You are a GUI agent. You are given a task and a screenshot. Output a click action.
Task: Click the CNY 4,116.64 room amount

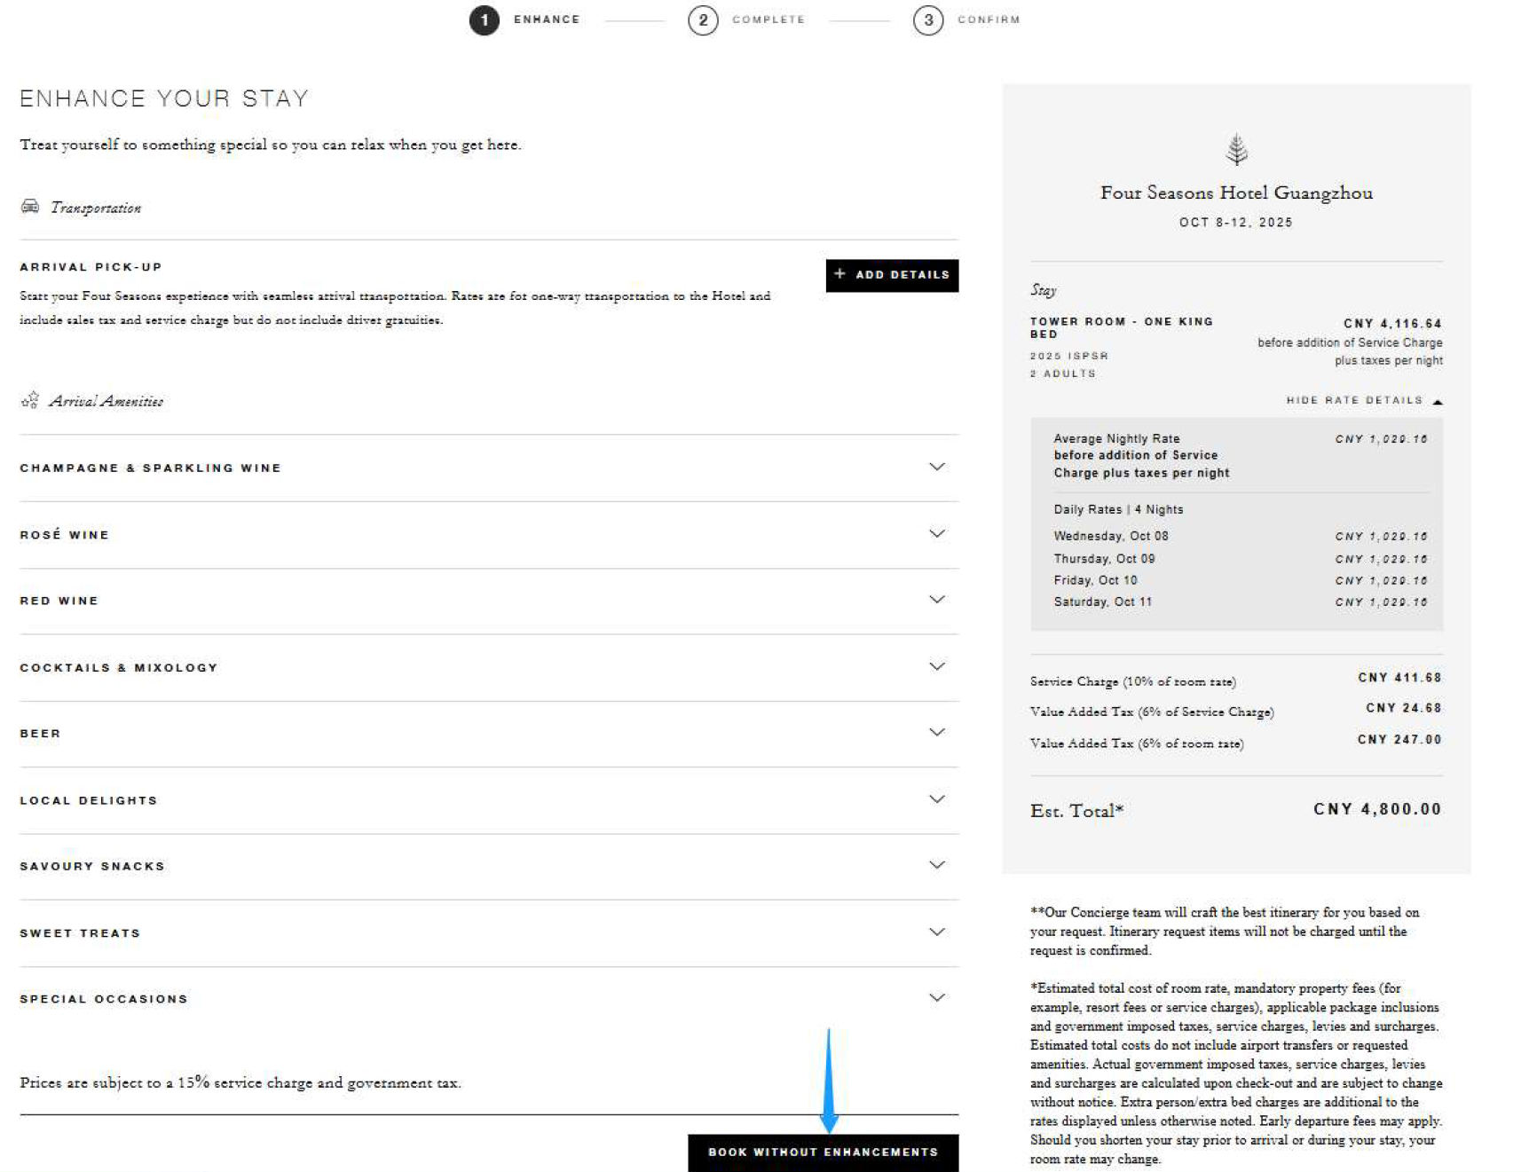(1392, 324)
